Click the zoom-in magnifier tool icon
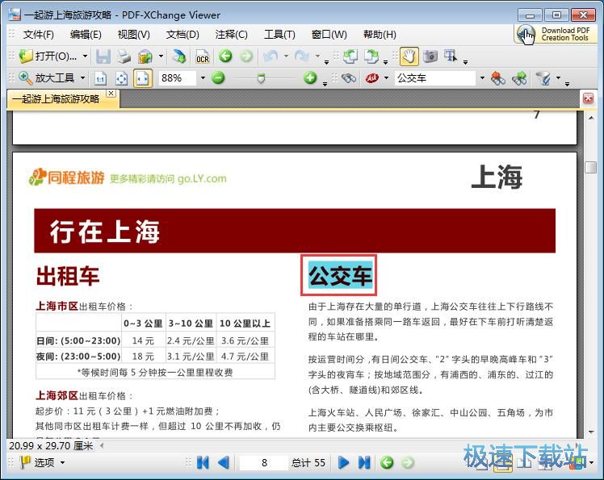 [x=25, y=78]
